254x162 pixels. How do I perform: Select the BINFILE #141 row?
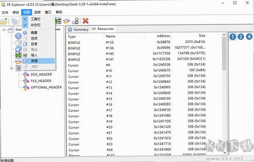[x=137, y=59]
